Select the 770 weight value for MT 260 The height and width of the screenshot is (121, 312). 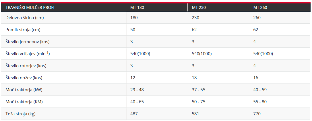257,114
